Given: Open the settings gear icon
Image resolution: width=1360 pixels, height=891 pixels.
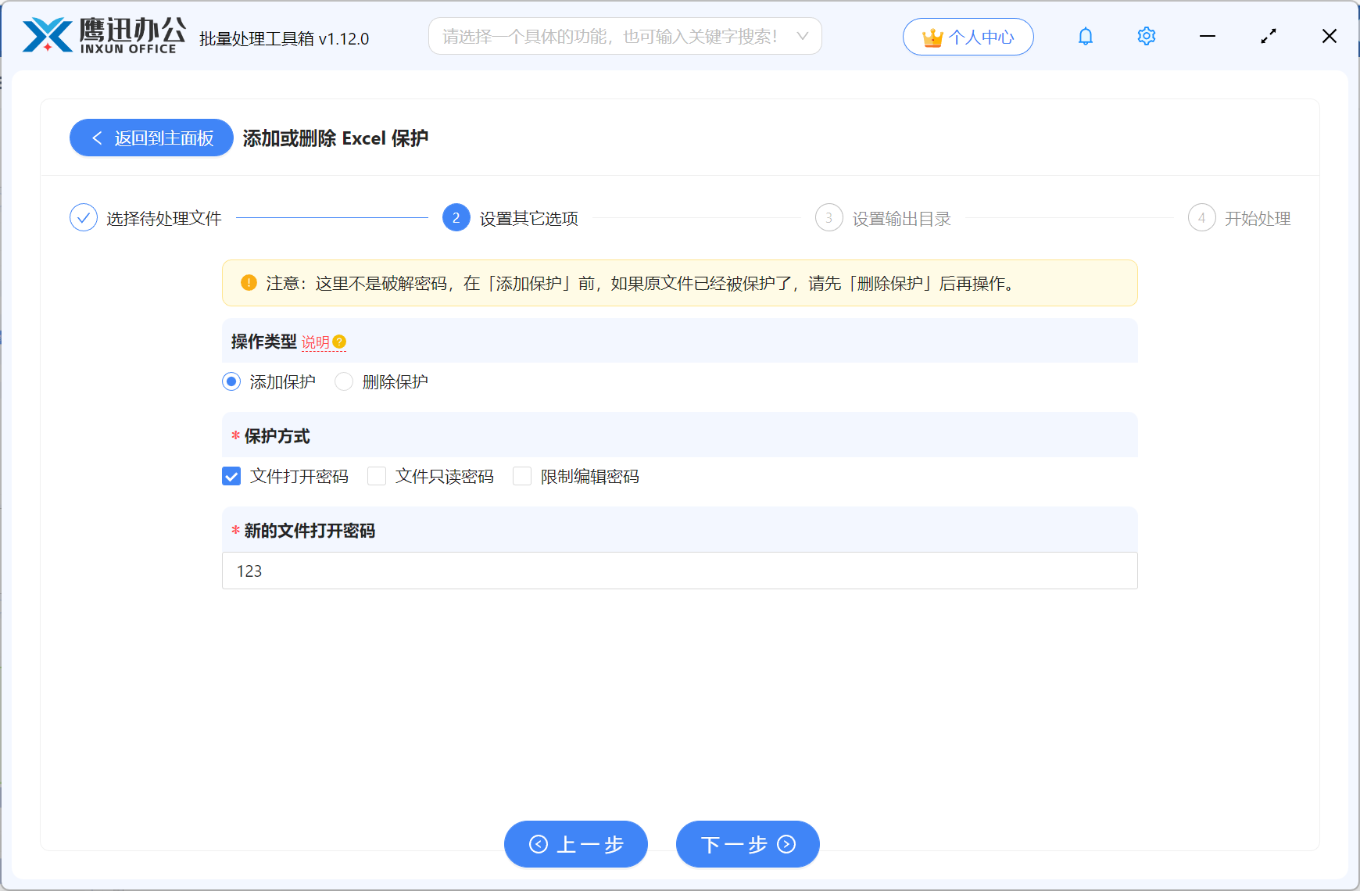Looking at the screenshot, I should pyautogui.click(x=1146, y=36).
